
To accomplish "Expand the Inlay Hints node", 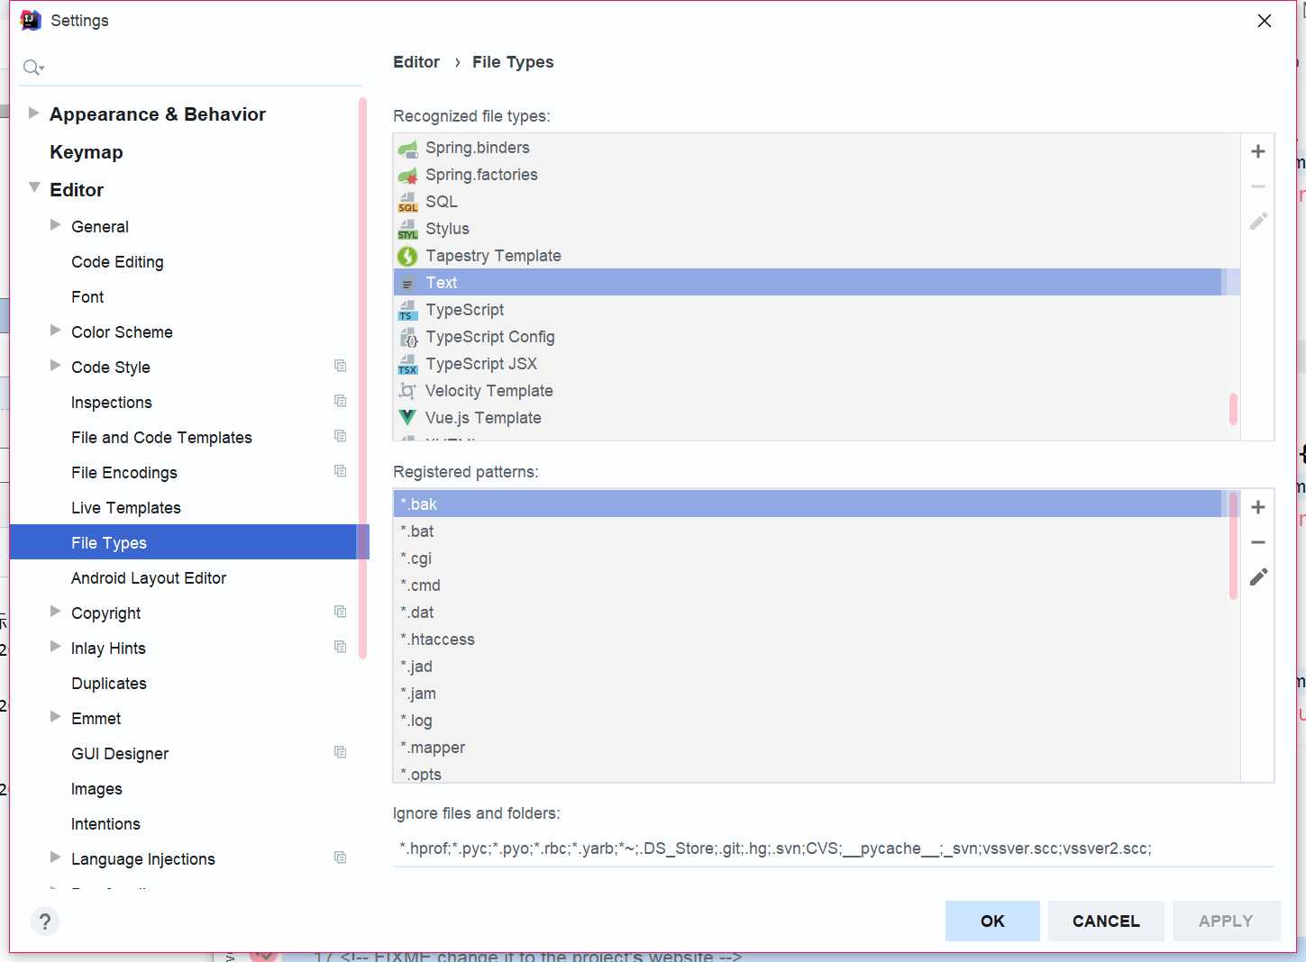I will (56, 647).
